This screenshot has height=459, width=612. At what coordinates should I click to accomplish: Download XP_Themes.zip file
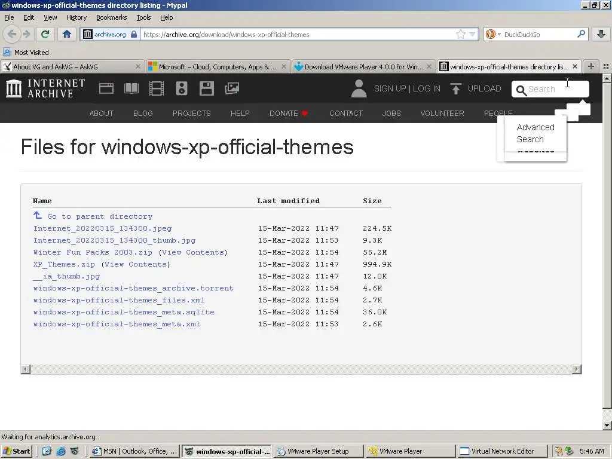[64, 264]
